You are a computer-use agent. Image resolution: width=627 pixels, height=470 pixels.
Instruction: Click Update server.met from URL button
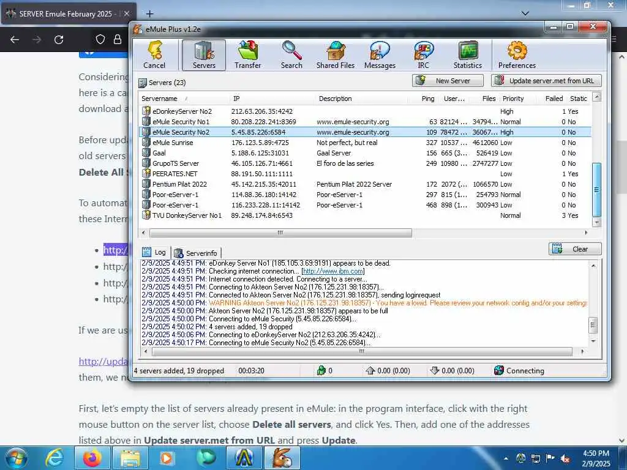(x=546, y=81)
